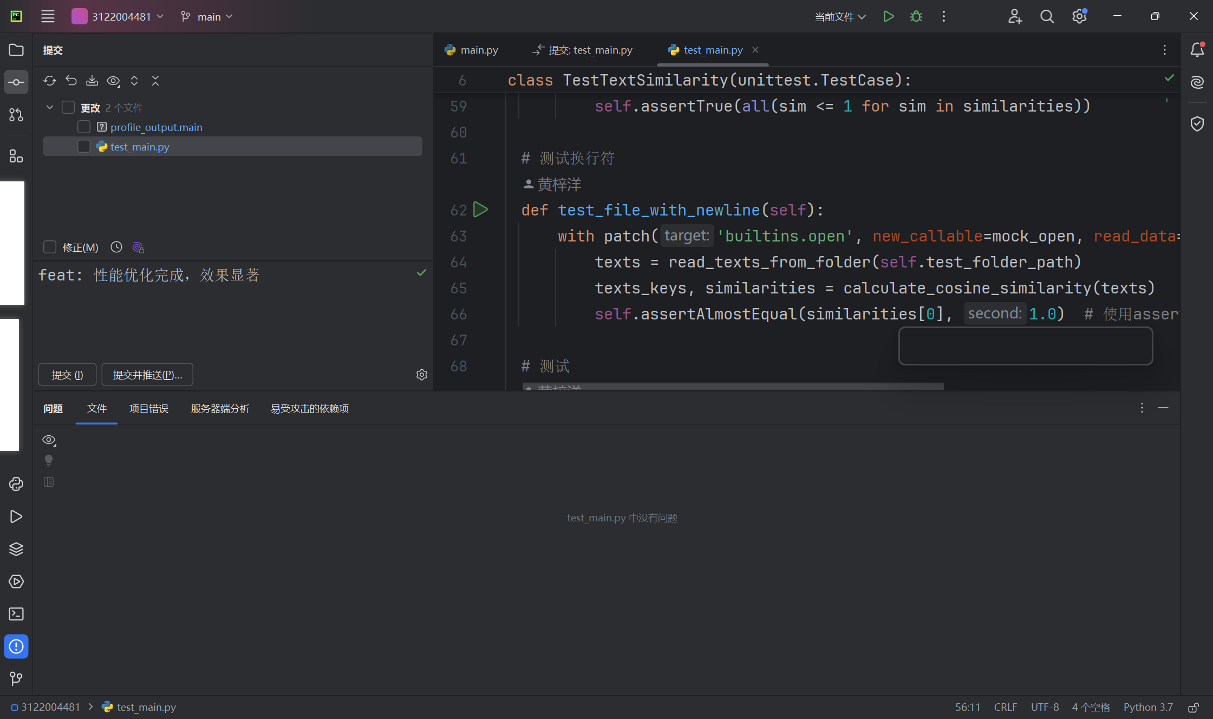Run current file with green play button

889,16
